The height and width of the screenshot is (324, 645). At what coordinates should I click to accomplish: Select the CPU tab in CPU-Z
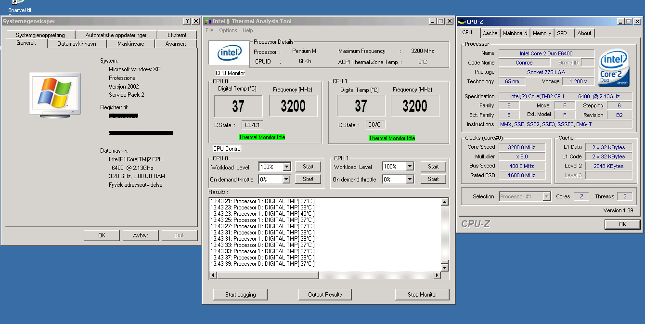tap(467, 32)
